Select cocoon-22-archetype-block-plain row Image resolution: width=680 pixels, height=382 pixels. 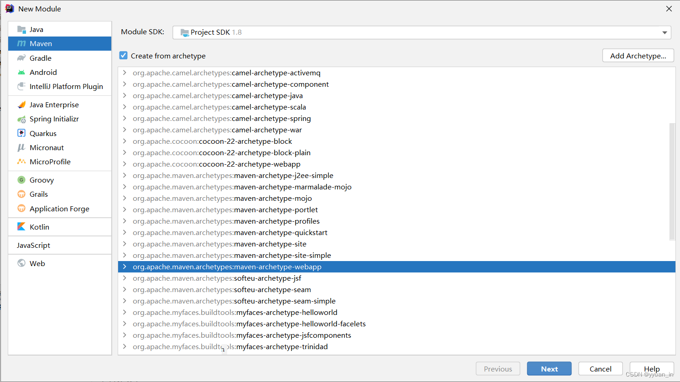[396, 152]
